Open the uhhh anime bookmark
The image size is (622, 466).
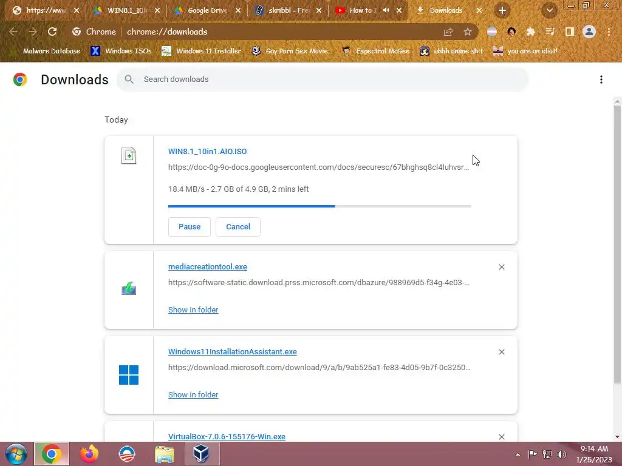(x=452, y=51)
